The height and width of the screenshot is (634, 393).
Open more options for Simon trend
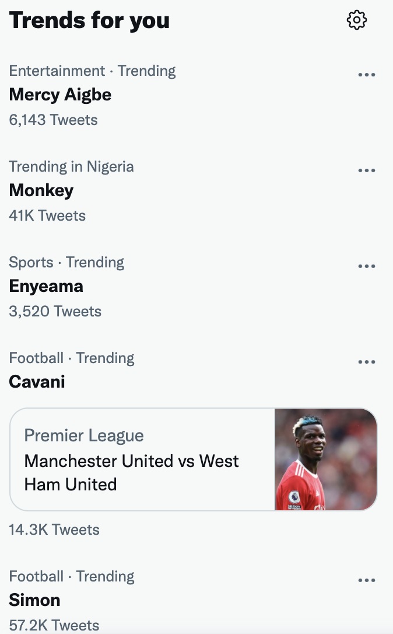click(x=366, y=580)
